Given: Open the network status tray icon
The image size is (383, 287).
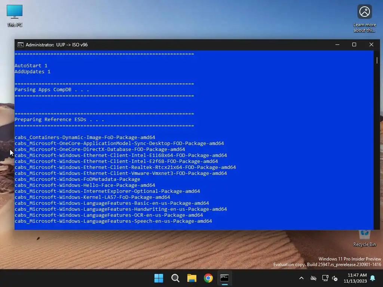Looking at the screenshot, I should coord(325,278).
